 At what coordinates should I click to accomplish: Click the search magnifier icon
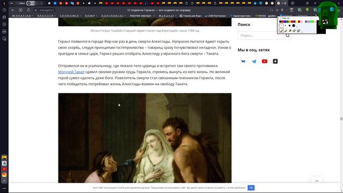pos(287,35)
